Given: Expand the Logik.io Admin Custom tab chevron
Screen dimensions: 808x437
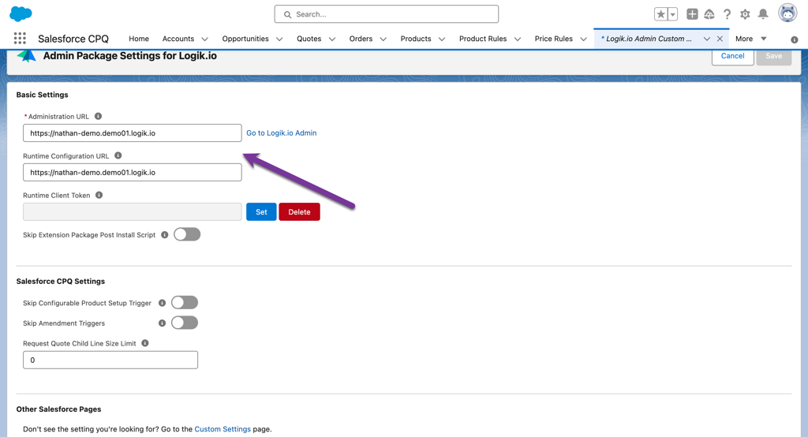Looking at the screenshot, I should coord(706,39).
